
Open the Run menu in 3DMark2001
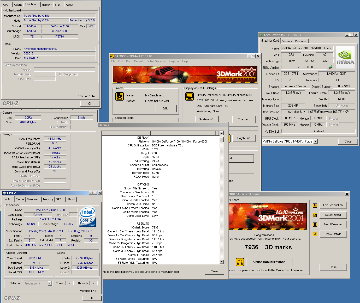click(x=128, y=61)
